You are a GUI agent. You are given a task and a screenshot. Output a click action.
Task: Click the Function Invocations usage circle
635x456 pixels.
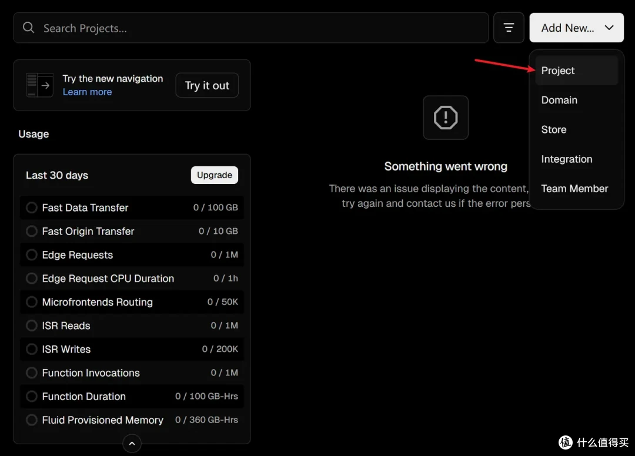tap(32, 373)
